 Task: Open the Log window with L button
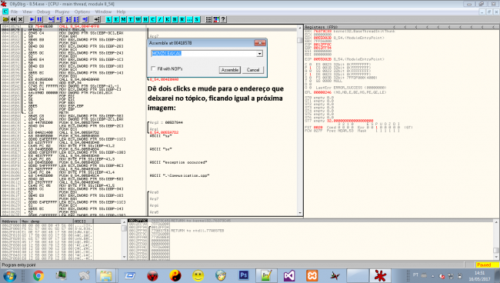(x=108, y=19)
